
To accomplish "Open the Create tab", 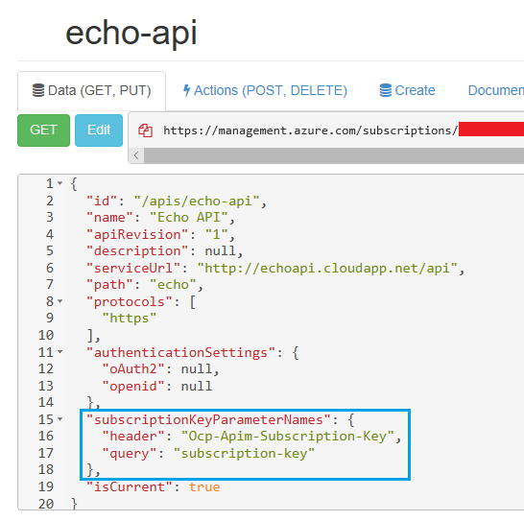I will (x=407, y=90).
